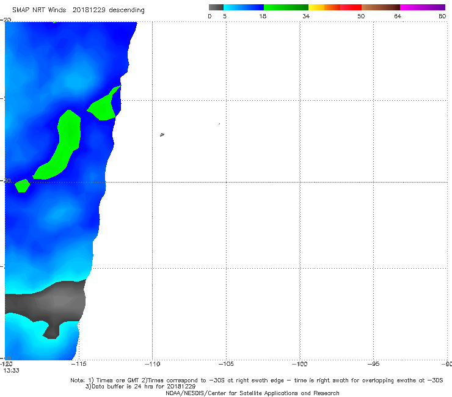
Task: Click the swath time '13:33'
Action: point(11,371)
